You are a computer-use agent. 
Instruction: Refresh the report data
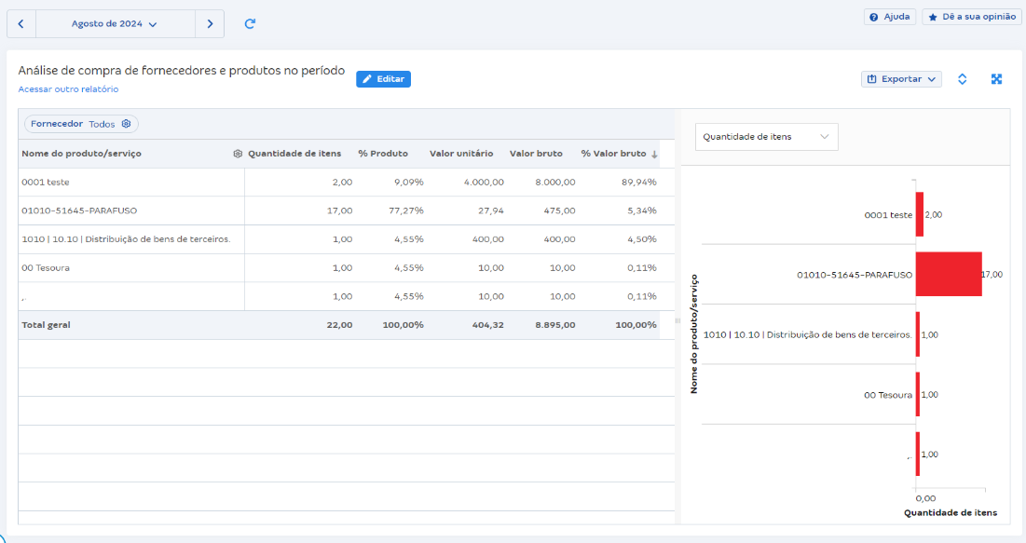[250, 24]
